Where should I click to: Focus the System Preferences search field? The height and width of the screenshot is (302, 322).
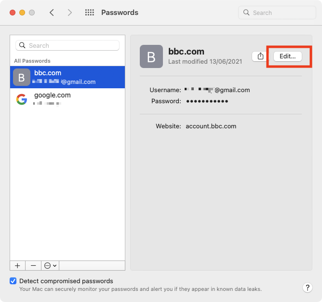[277, 13]
